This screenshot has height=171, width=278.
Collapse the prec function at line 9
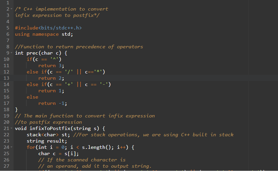(12, 53)
